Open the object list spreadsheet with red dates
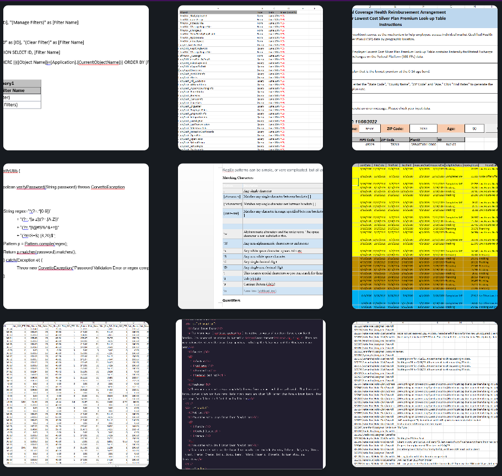The height and width of the screenshot is (476, 502). point(250,78)
